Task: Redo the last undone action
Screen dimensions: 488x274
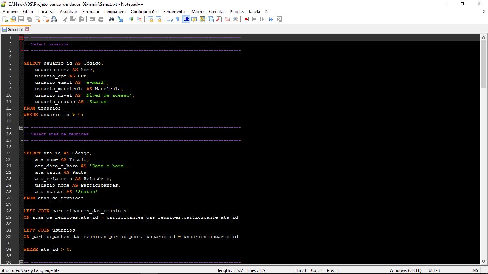Action: click(x=101, y=19)
